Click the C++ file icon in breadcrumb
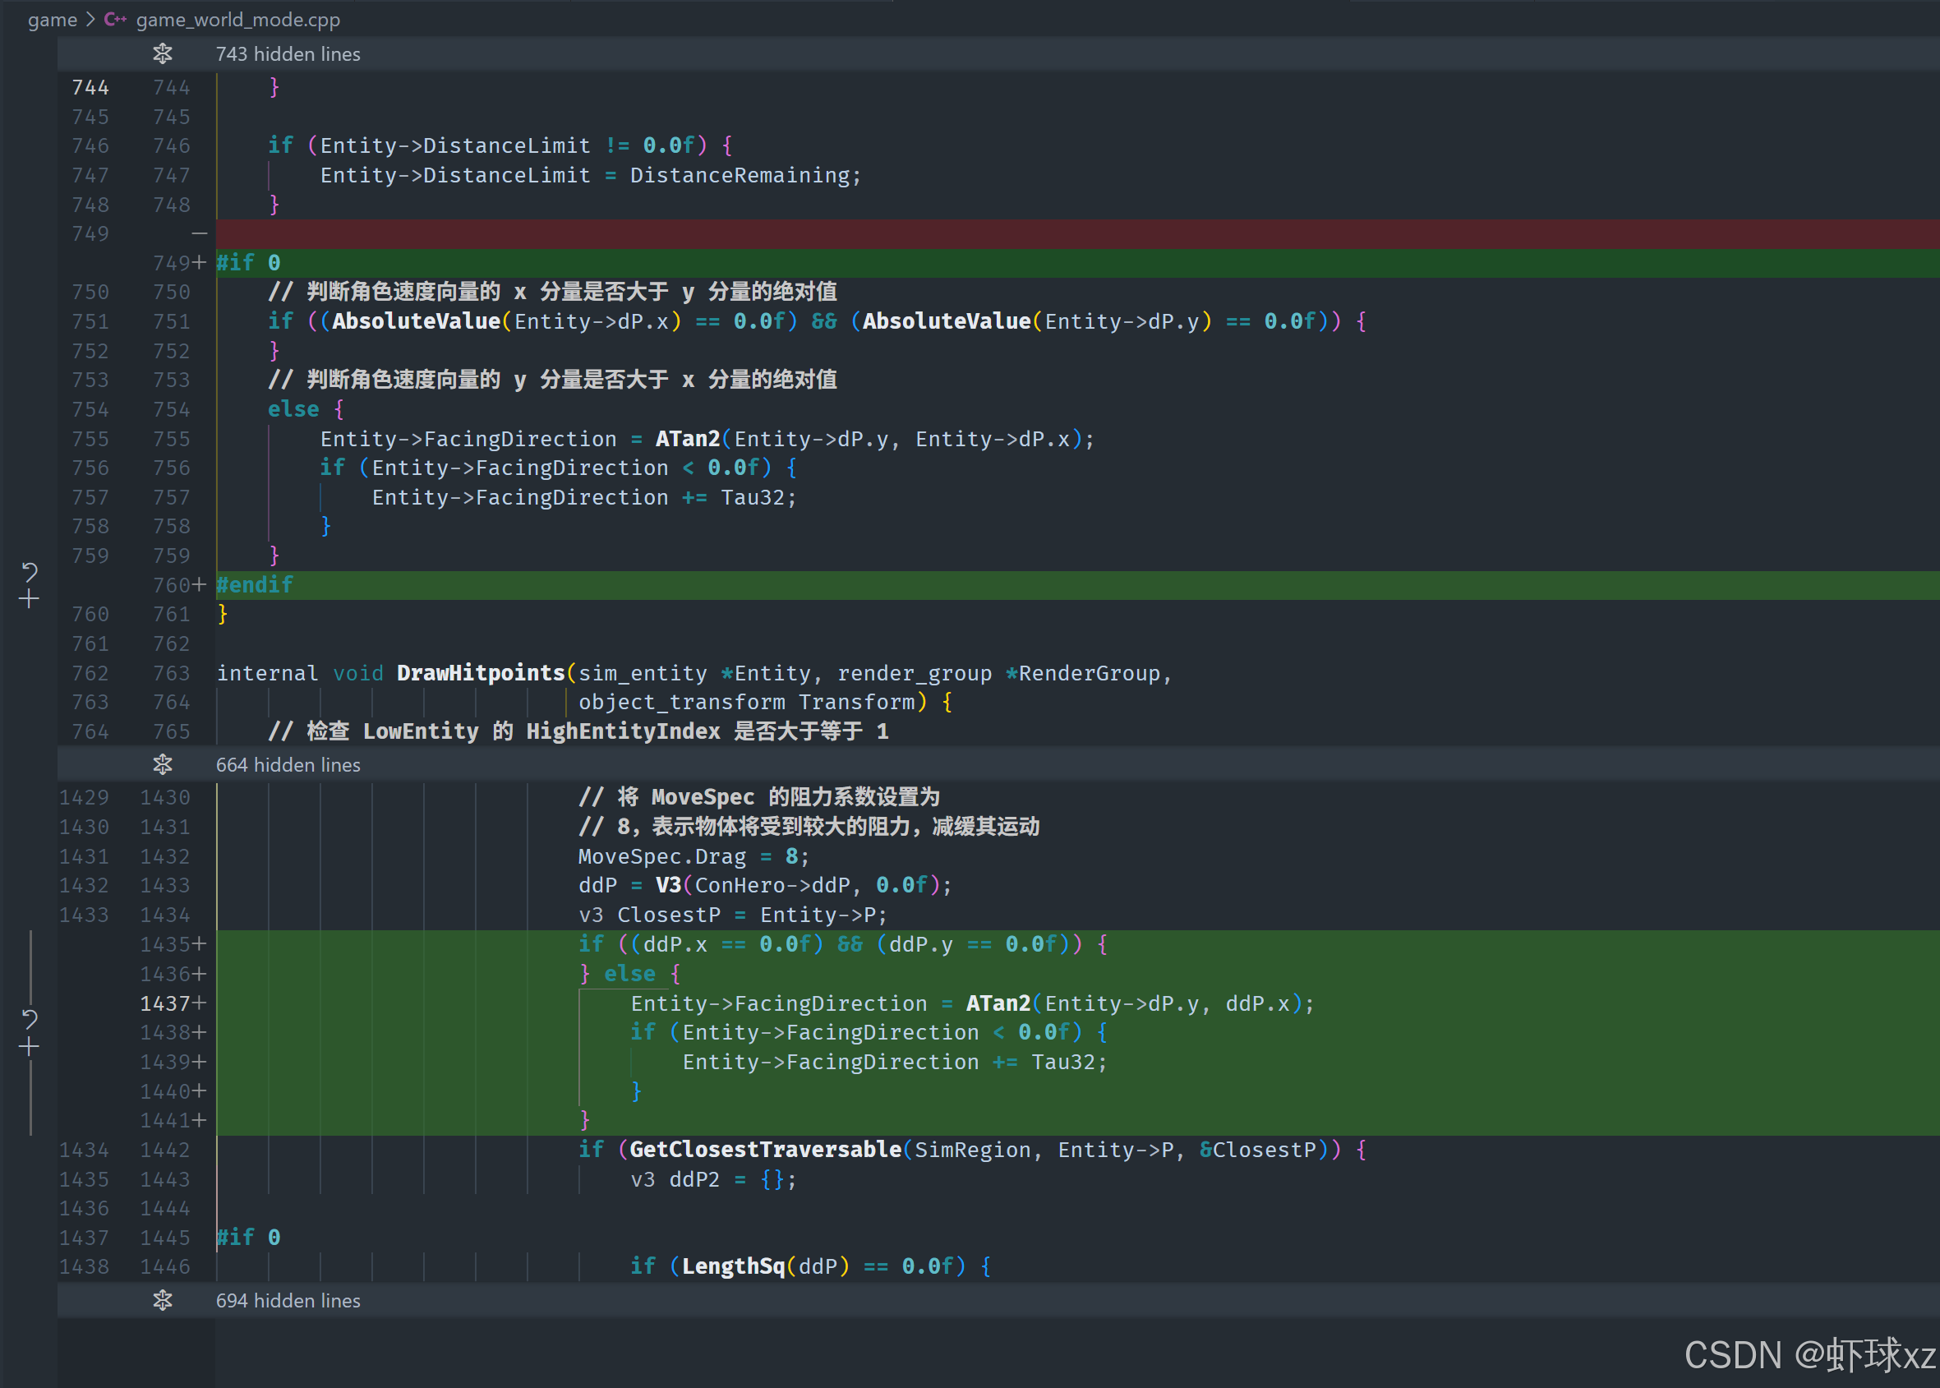The image size is (1940, 1388). pos(115,19)
